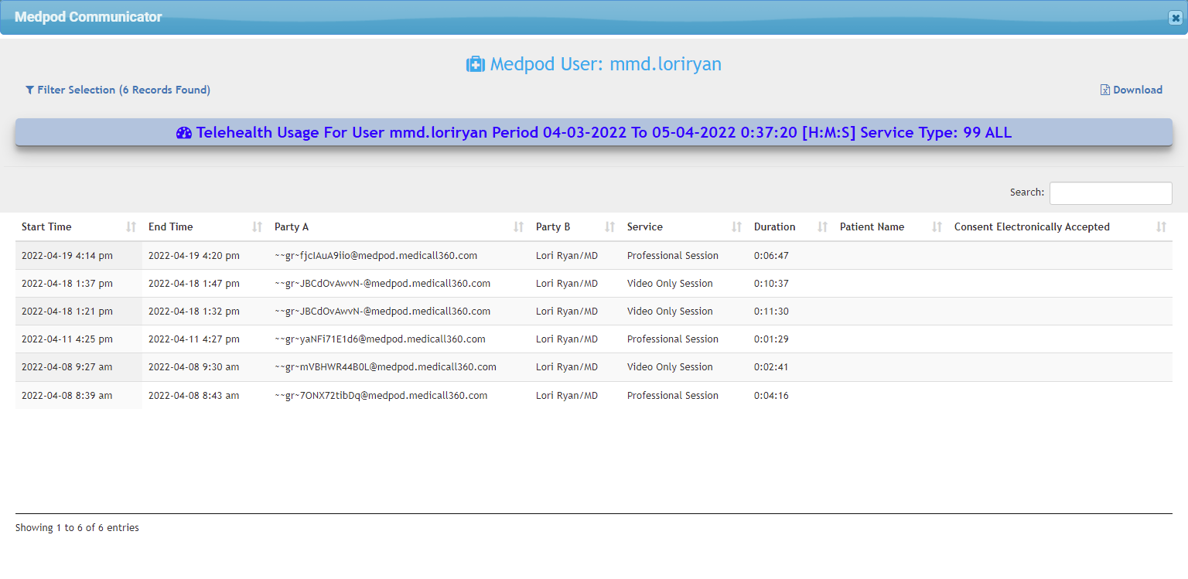Close the Medpod Communicator dialog

tap(1175, 18)
